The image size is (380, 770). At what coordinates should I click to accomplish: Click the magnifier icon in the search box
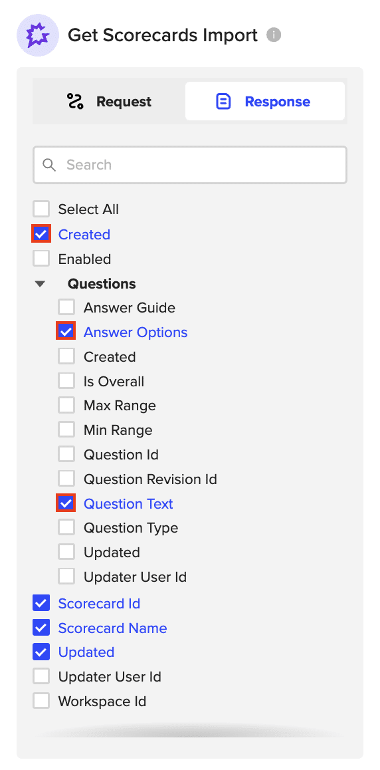[49, 164]
